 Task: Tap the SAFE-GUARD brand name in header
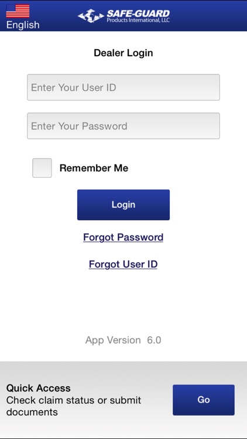tap(138, 13)
